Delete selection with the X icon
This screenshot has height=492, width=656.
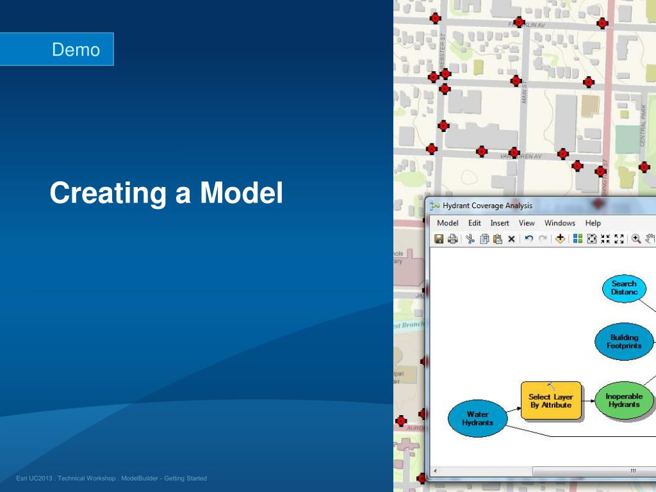[511, 239]
